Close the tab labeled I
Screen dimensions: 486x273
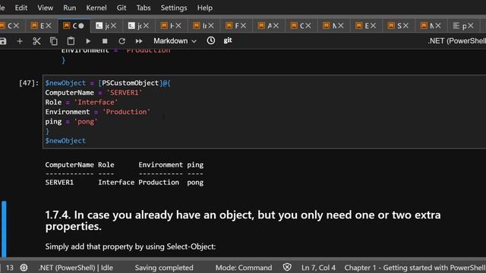pyautogui.click(x=211, y=26)
